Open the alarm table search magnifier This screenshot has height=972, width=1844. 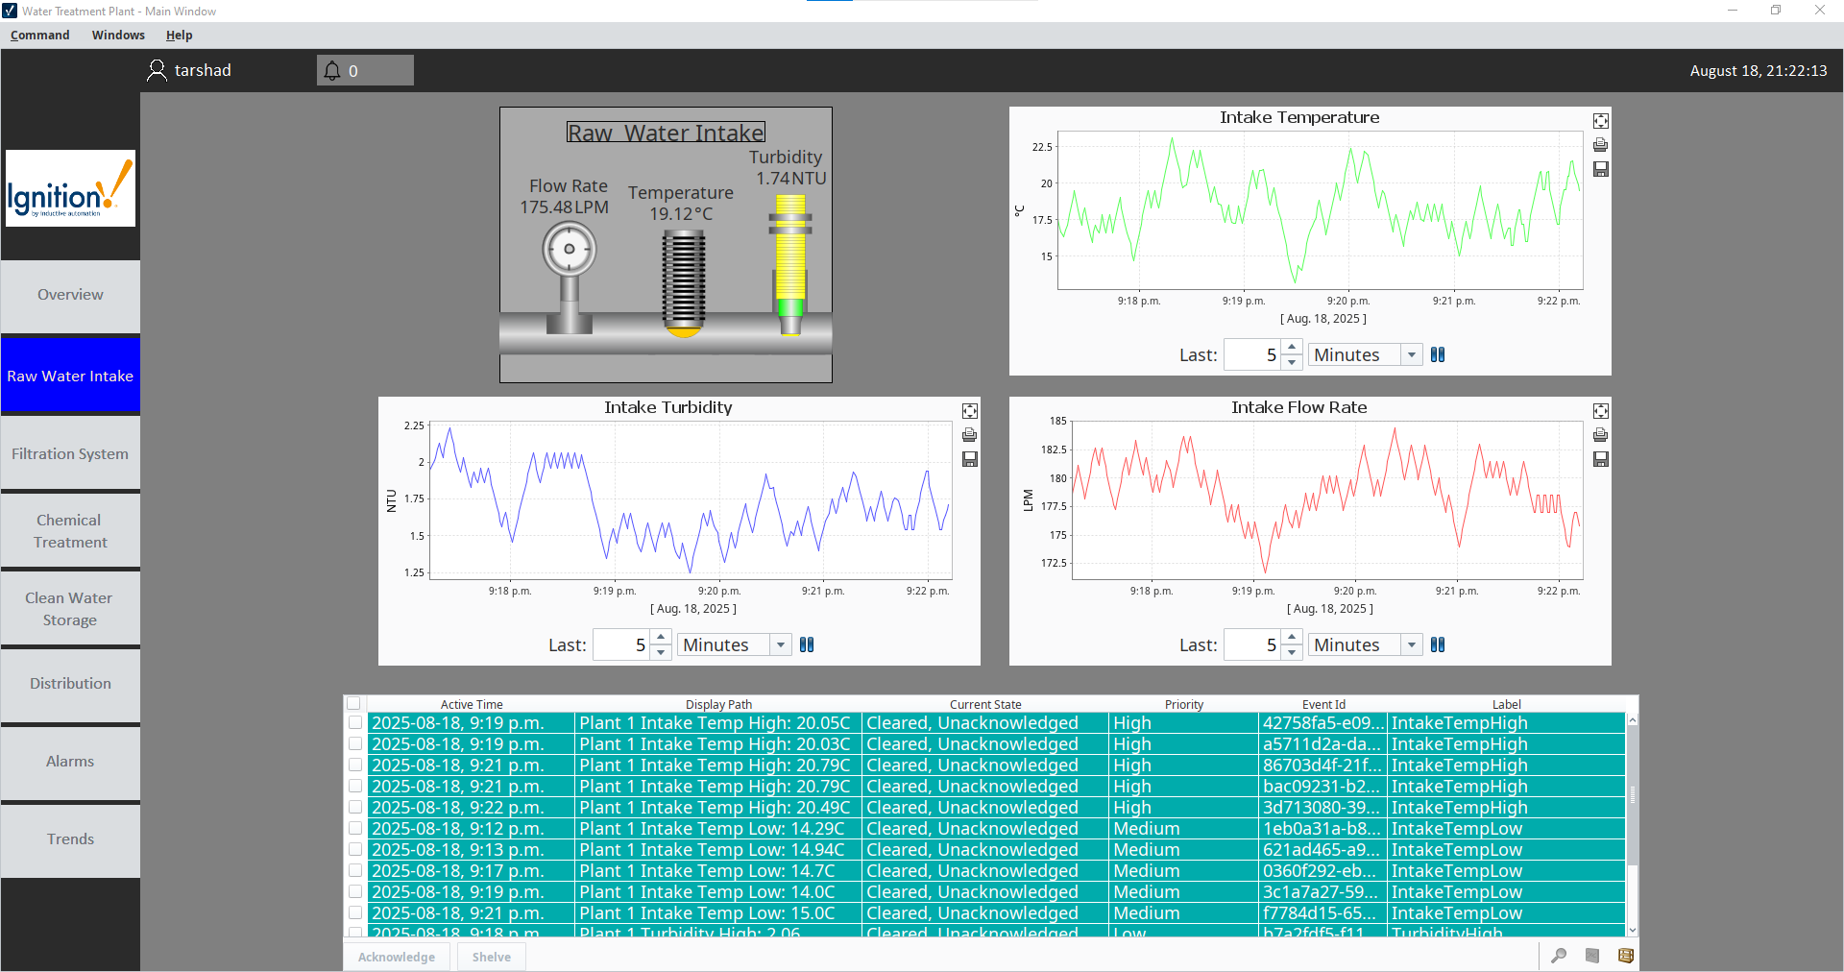pos(1559,956)
